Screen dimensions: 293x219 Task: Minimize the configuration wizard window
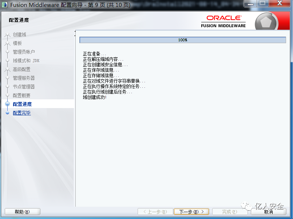coord(250,3)
